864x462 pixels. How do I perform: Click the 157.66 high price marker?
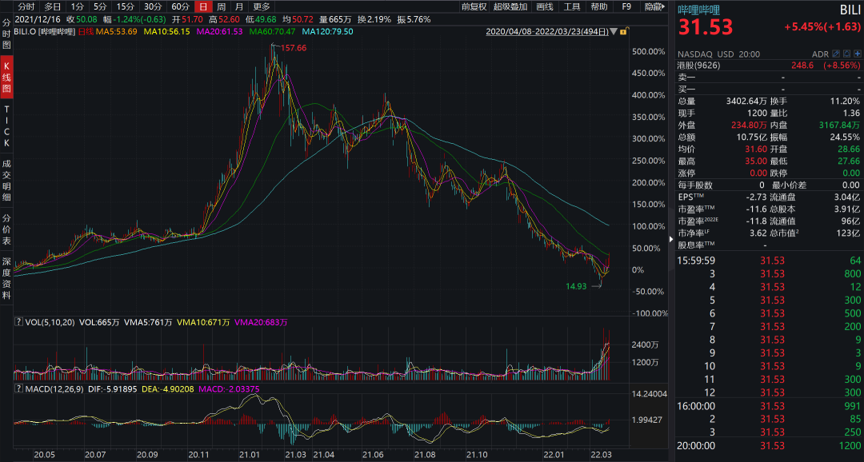pyautogui.click(x=294, y=48)
